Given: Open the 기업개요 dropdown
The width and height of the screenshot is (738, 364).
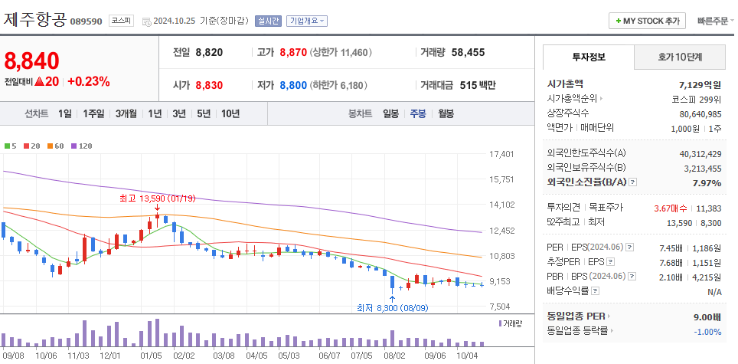Looking at the screenshot, I should pos(307,21).
